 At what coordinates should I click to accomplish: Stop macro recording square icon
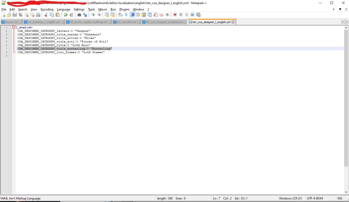[181, 15]
